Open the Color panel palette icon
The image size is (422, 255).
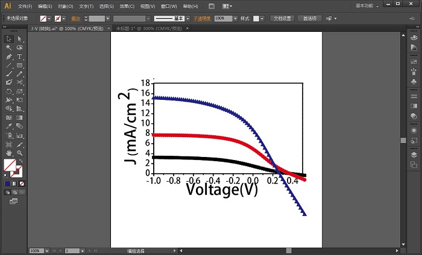[x=414, y=38]
